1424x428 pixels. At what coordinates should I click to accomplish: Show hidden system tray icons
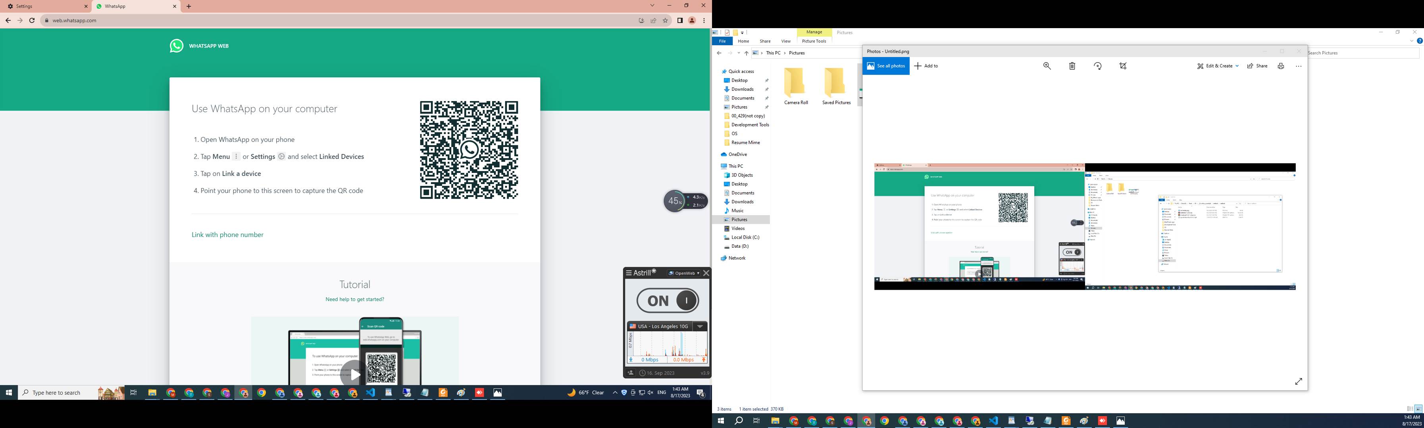coord(615,393)
